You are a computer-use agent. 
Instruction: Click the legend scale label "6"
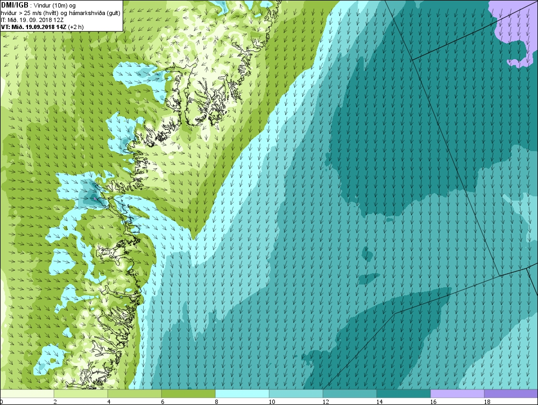point(162,402)
